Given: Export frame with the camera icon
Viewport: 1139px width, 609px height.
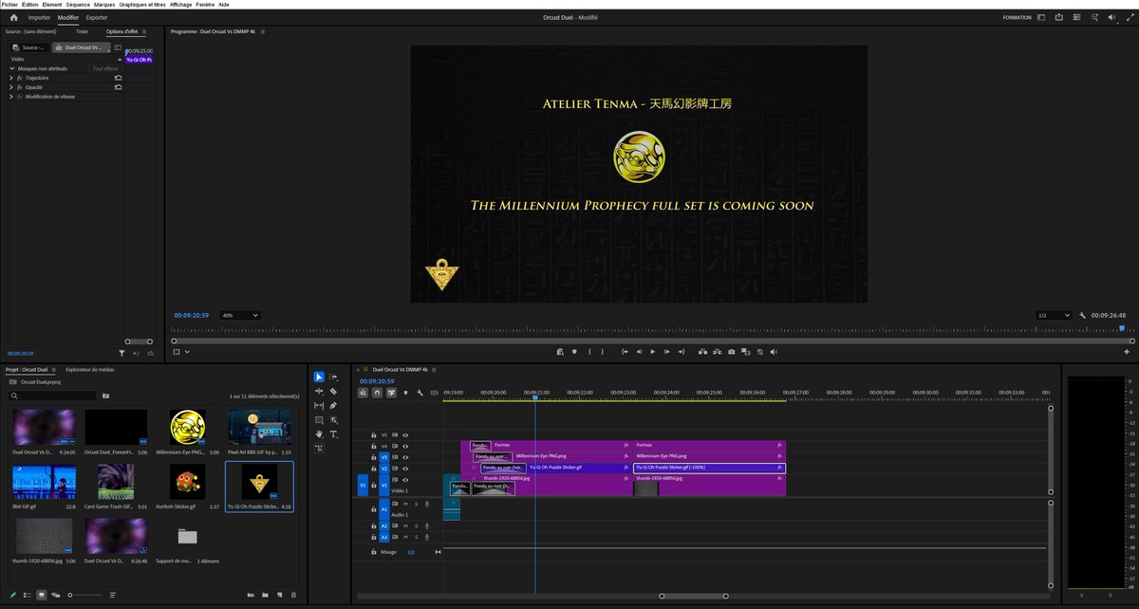Looking at the screenshot, I should tap(731, 352).
